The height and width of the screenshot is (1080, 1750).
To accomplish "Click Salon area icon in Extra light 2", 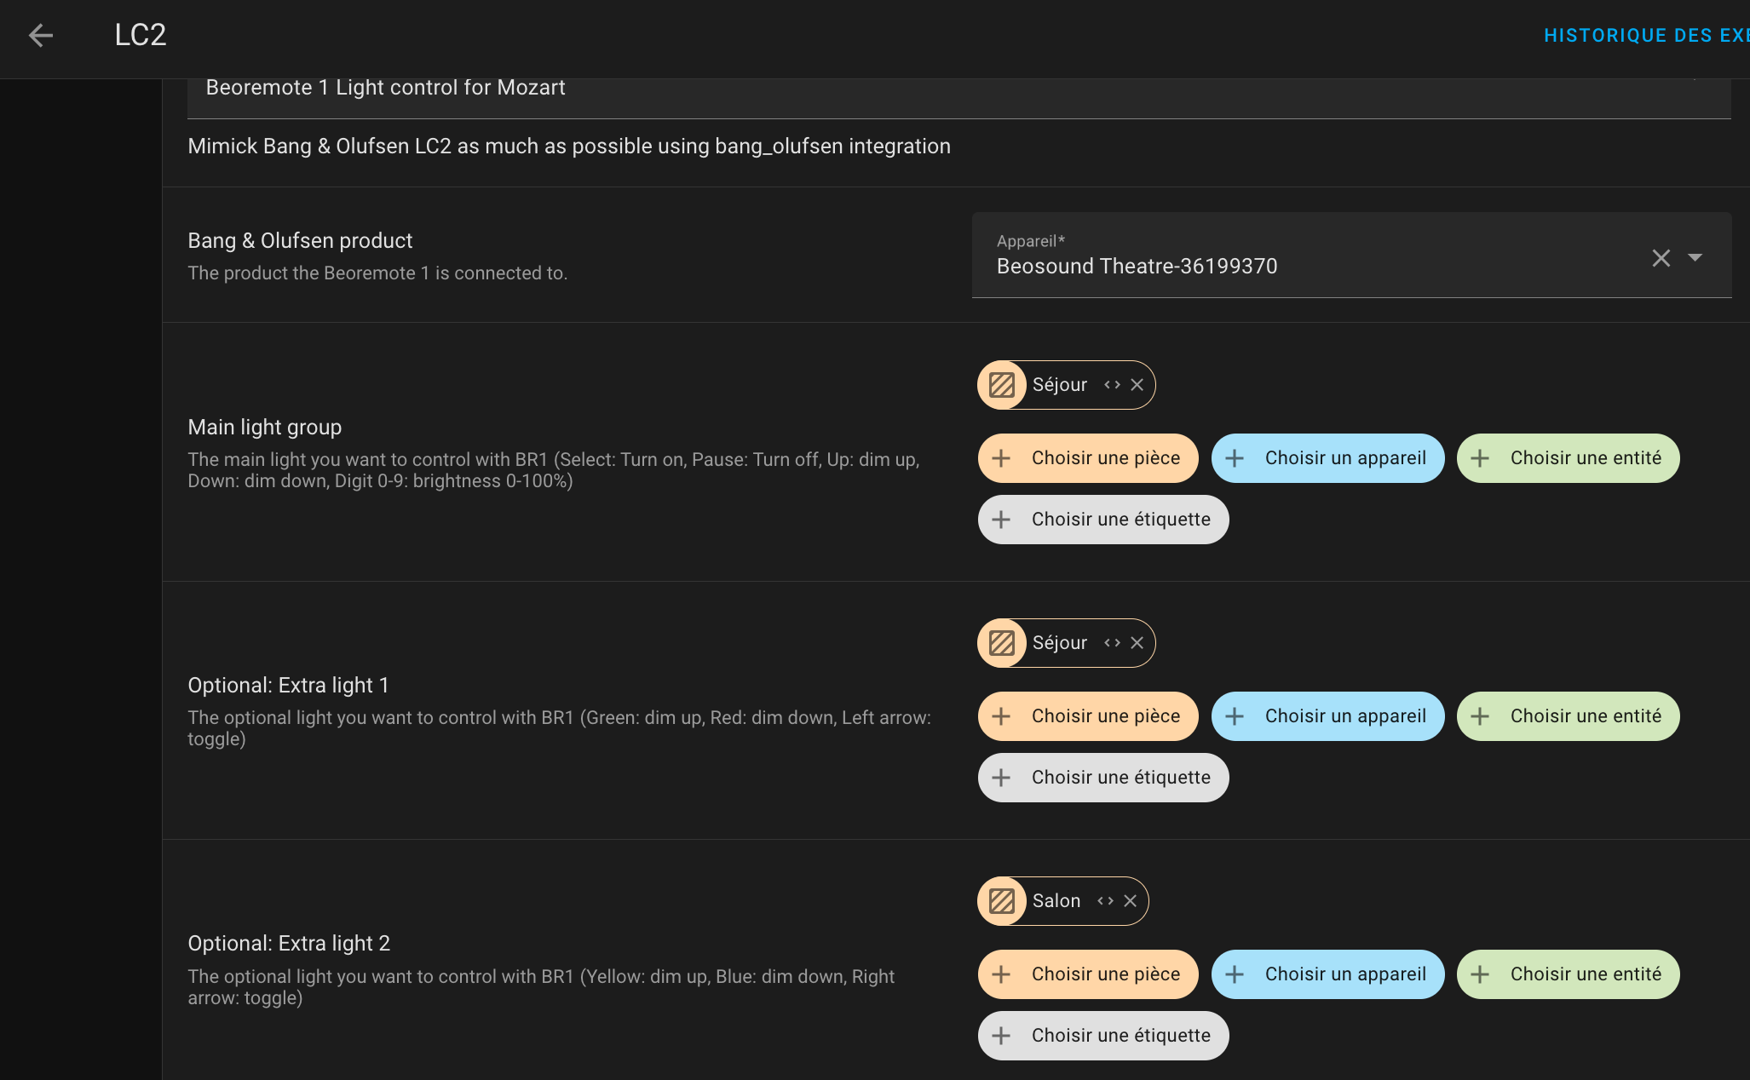I will pyautogui.click(x=1002, y=901).
